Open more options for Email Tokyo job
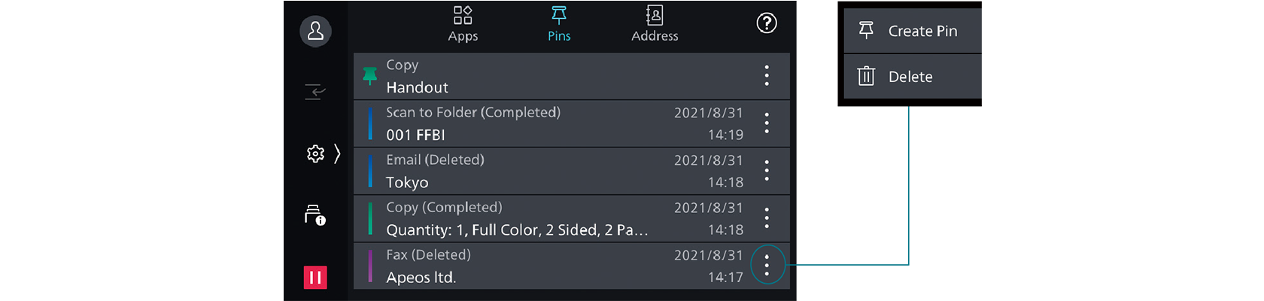The height and width of the screenshot is (301, 1264). click(767, 171)
